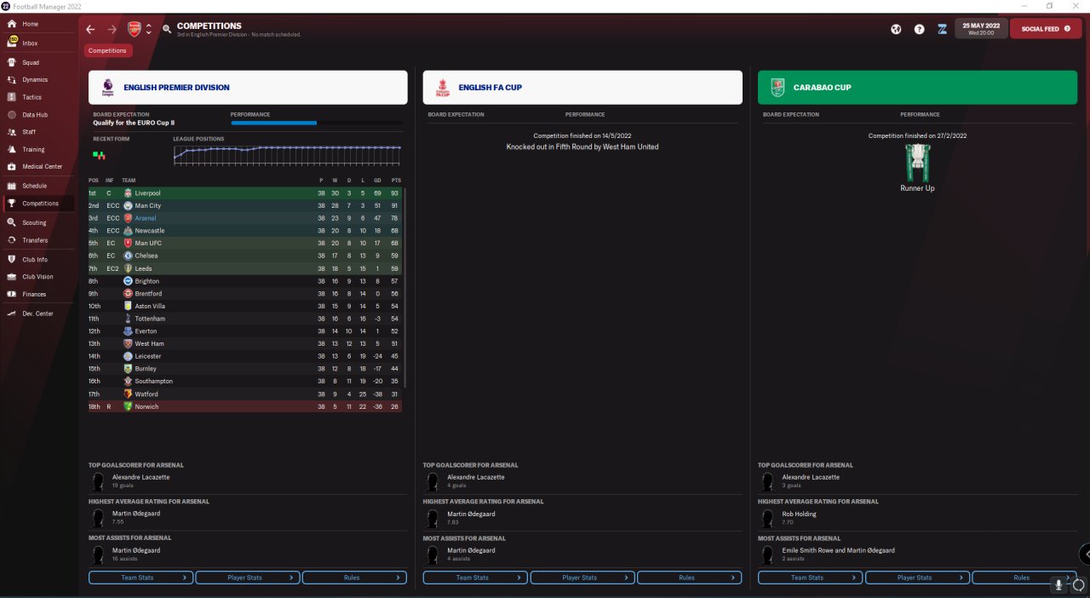Open Carabao Cup Team Stats
Screen dimensions: 1090x598
pos(810,578)
